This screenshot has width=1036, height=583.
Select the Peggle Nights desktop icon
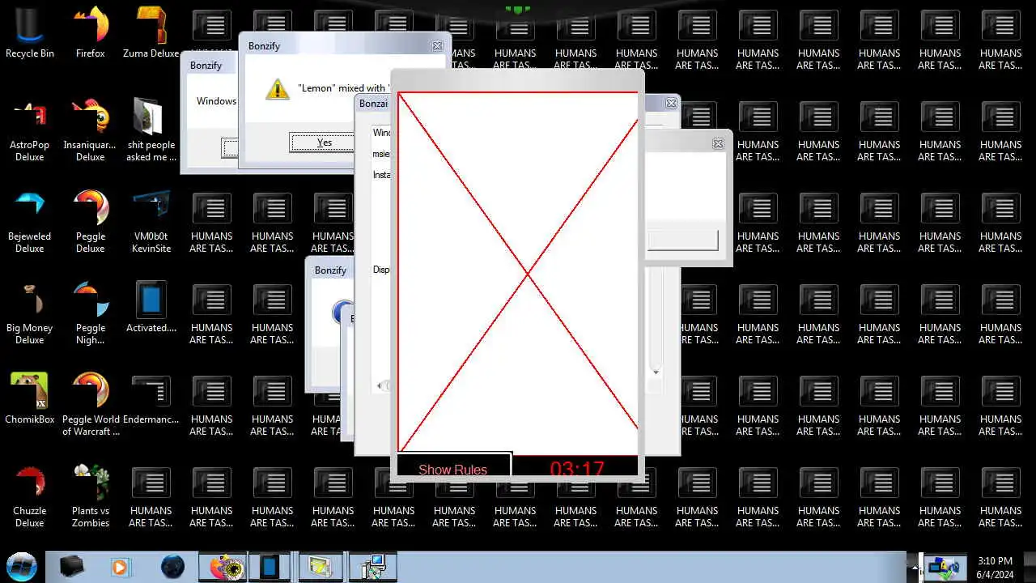91,313
